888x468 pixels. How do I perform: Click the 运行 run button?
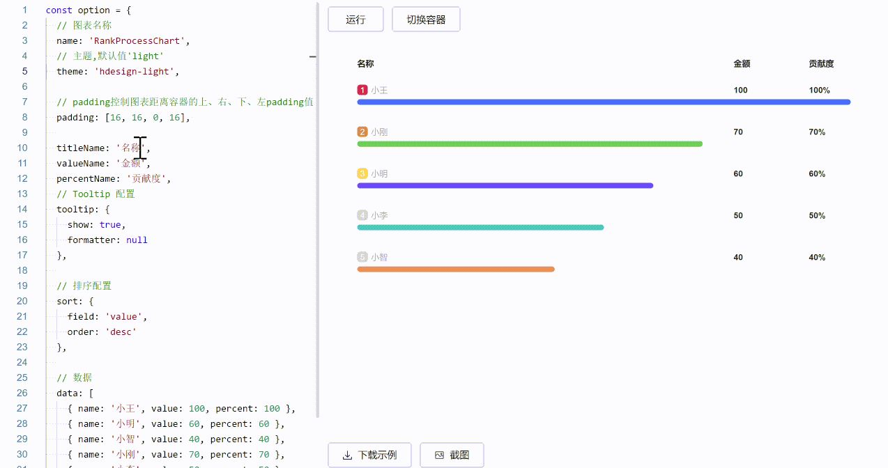pos(355,19)
